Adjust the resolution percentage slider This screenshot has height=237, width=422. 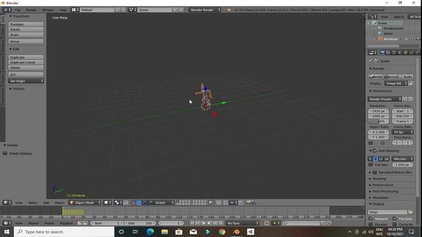pos(378,121)
